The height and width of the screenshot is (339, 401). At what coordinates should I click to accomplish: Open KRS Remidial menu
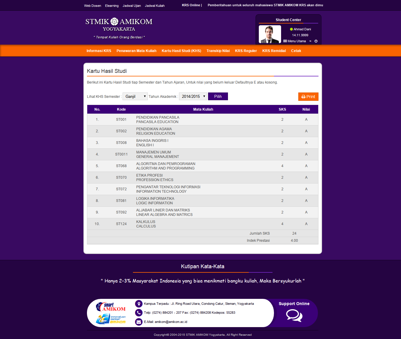click(274, 51)
